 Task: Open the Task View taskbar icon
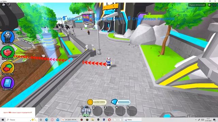[41, 120]
